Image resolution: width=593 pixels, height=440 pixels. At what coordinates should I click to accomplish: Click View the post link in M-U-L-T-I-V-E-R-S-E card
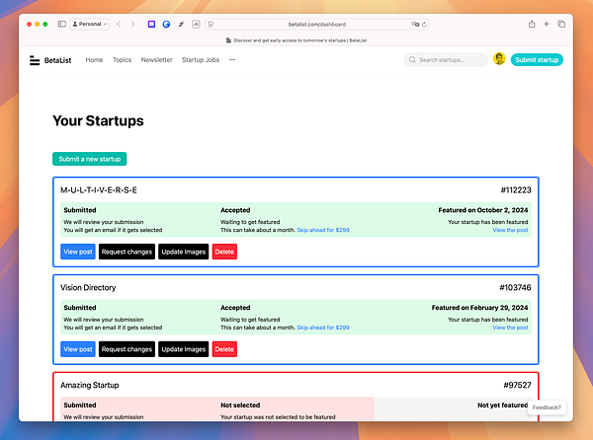coord(510,230)
